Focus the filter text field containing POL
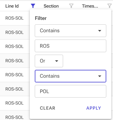Viewport: 113px width, 120px height. pyautogui.click(x=70, y=91)
